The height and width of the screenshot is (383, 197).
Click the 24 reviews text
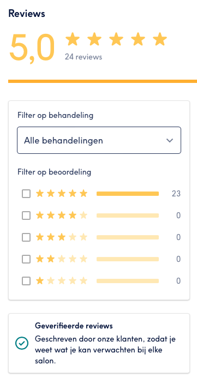83,57
